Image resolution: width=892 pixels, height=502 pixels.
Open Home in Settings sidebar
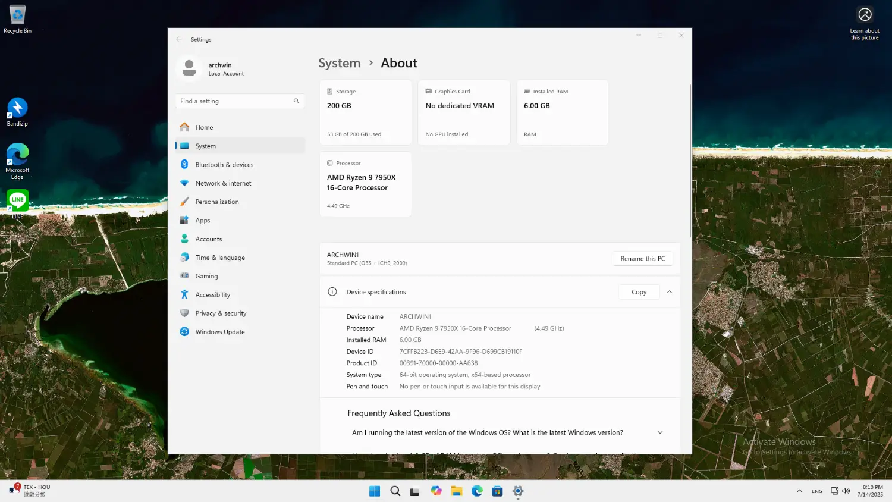[240, 127]
